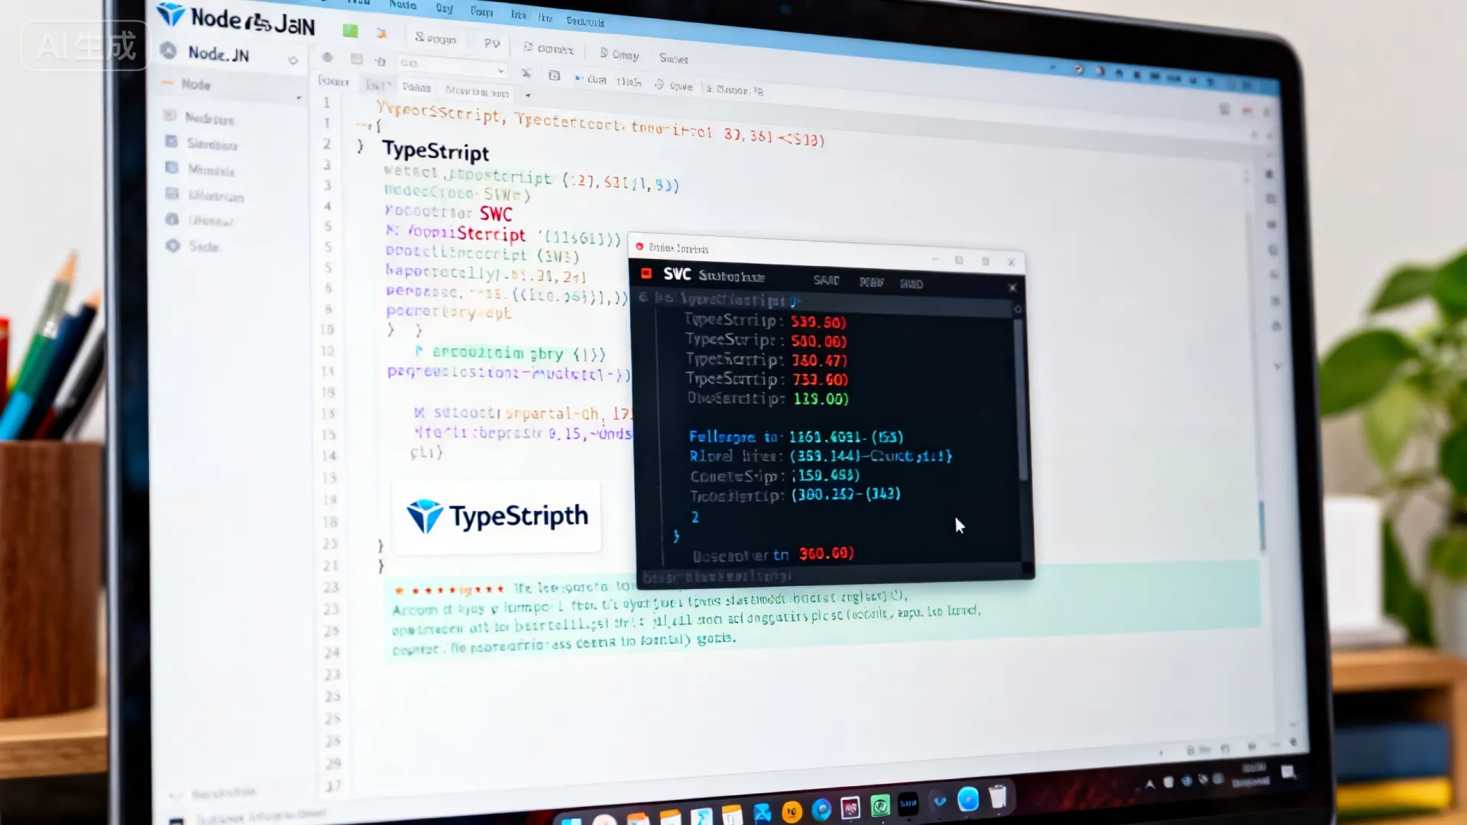Click the topmost icon in right editor strip
Image resolution: width=1467 pixels, height=825 pixels.
click(x=1269, y=174)
